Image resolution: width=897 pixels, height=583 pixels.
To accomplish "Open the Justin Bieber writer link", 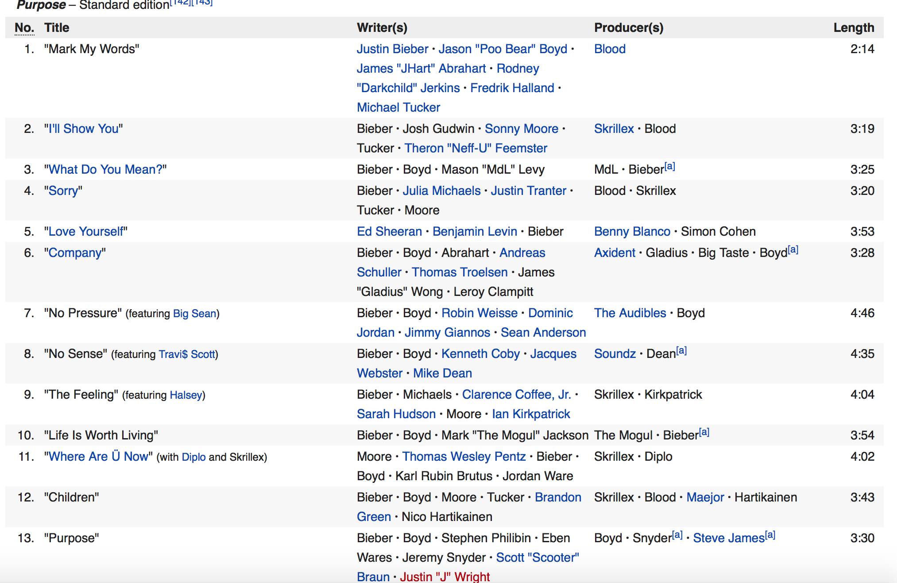I will pyautogui.click(x=393, y=49).
